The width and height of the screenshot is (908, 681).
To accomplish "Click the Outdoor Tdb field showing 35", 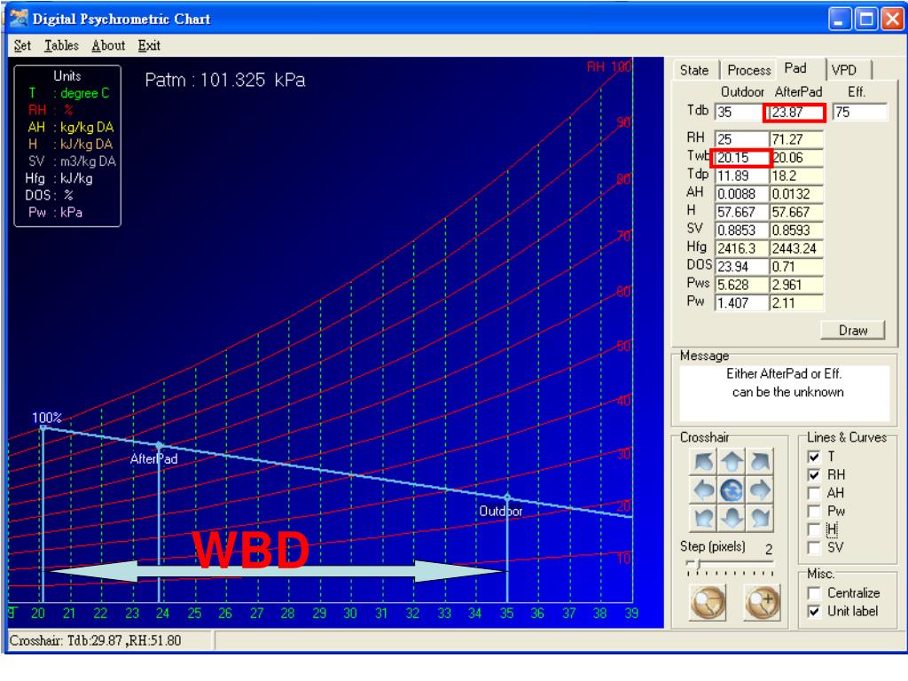I will pyautogui.click(x=740, y=113).
